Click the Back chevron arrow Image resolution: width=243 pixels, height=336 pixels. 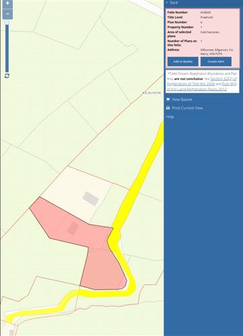tap(167, 3)
